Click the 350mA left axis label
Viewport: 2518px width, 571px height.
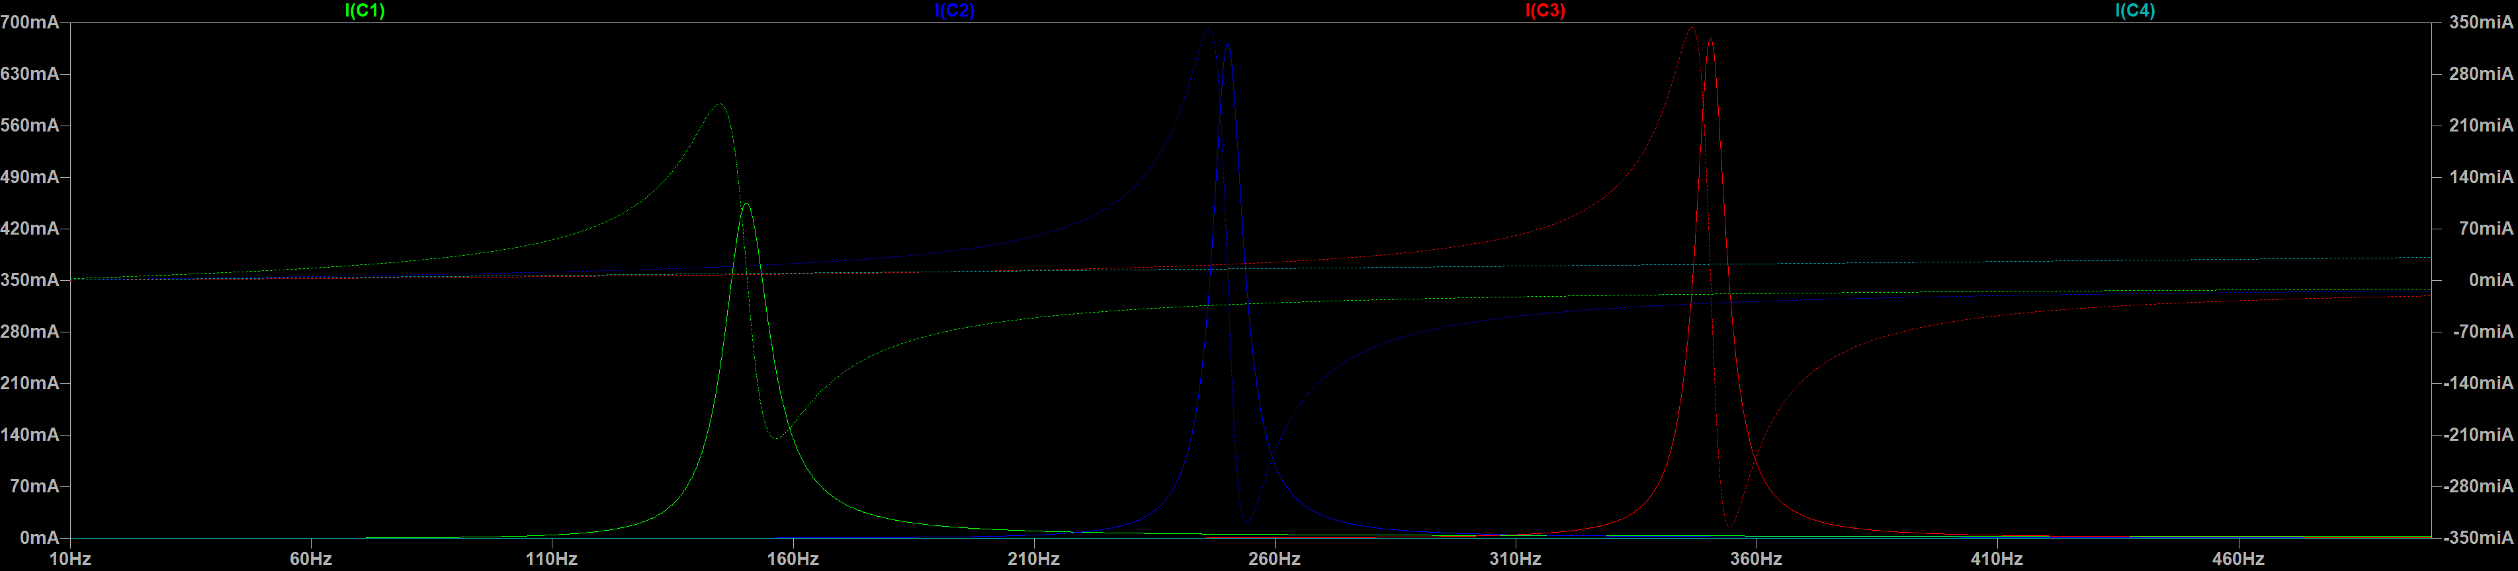pyautogui.click(x=29, y=280)
